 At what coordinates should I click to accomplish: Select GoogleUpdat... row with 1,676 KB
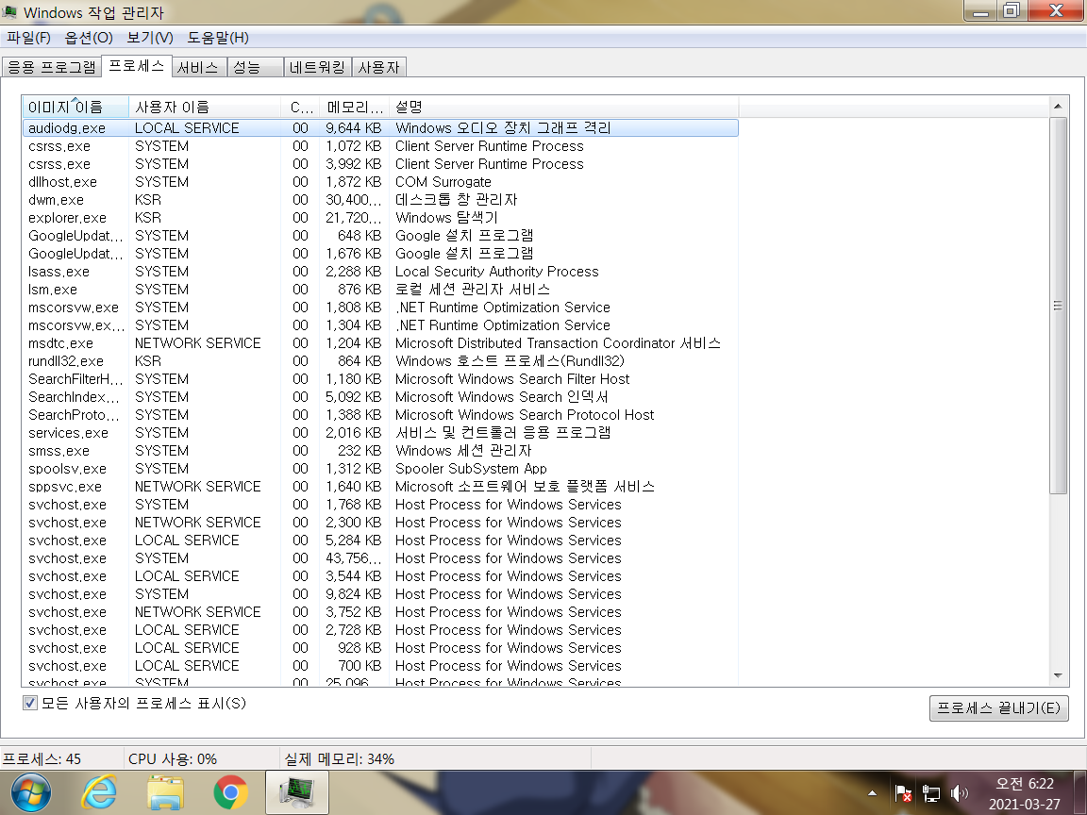(x=380, y=254)
